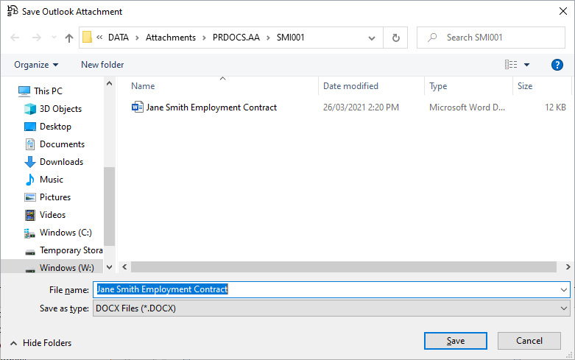Open the Organize dropdown menu
This screenshot has height=360, width=575.
point(36,65)
